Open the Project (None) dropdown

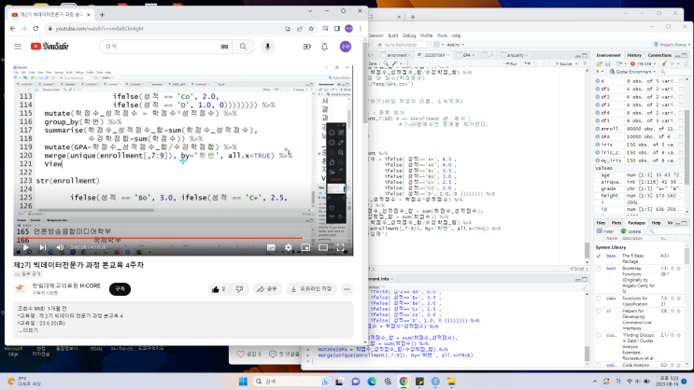[x=672, y=45]
